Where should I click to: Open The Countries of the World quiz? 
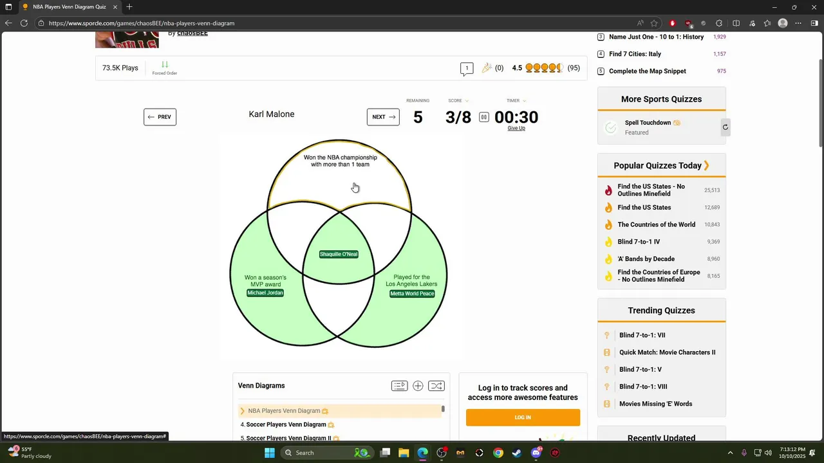point(656,224)
